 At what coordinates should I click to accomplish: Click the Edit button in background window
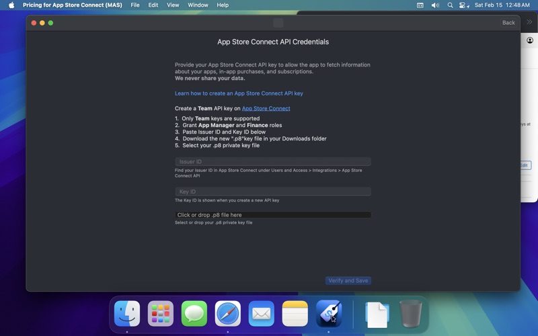click(525, 165)
